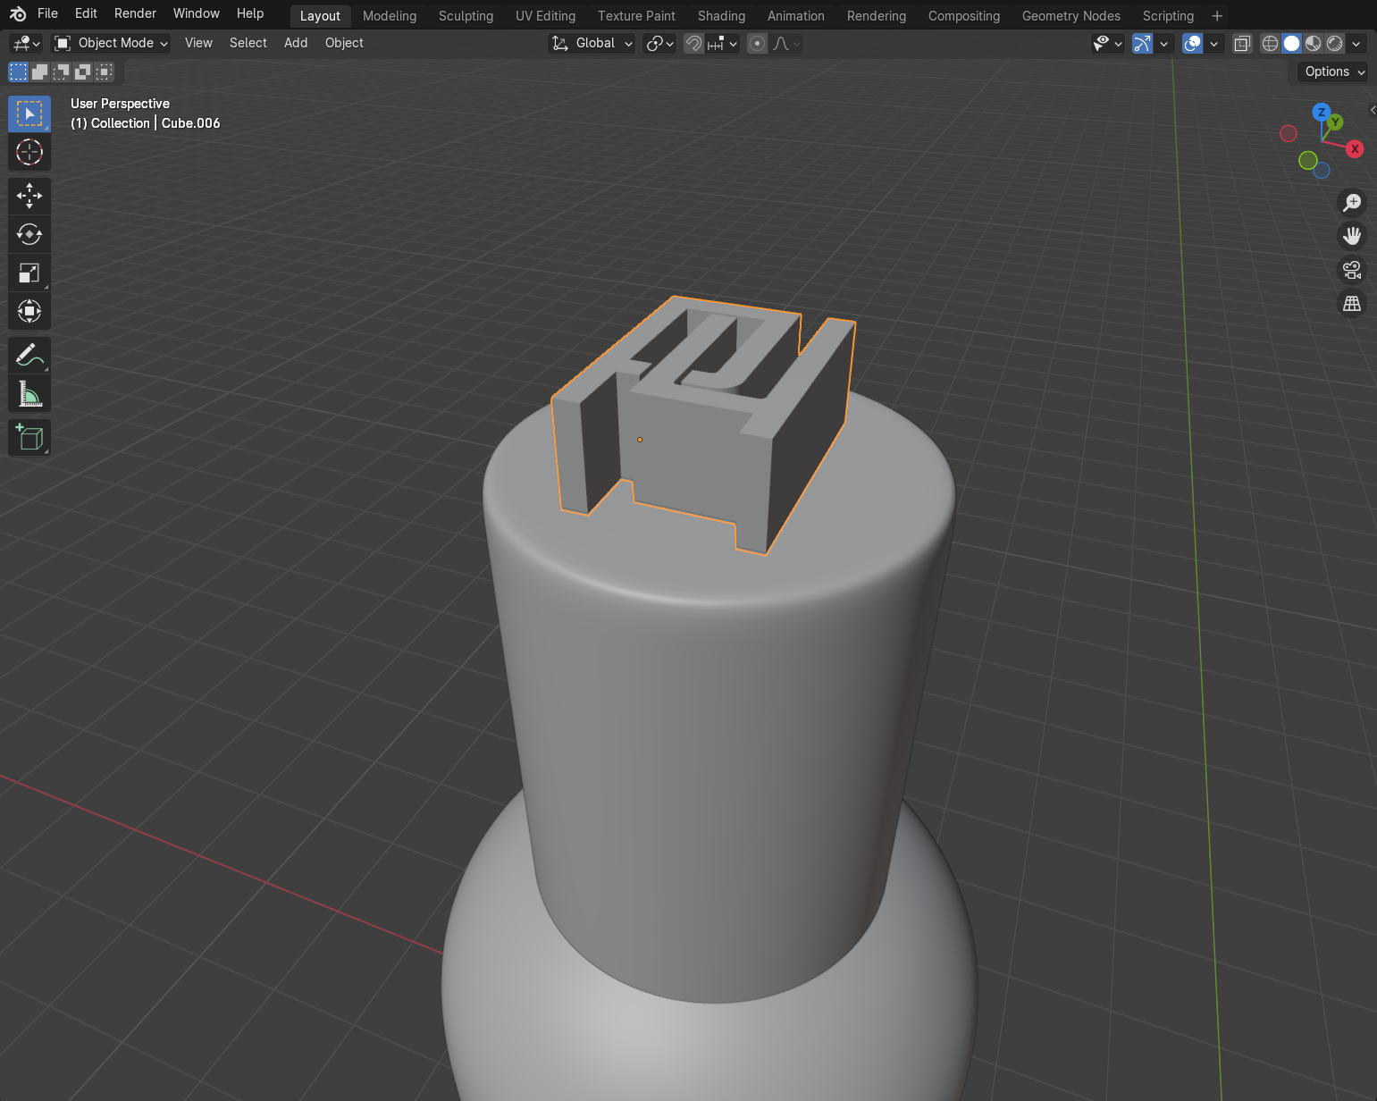Open the viewport Select menu
Image resolution: width=1377 pixels, height=1101 pixels.
point(248,43)
